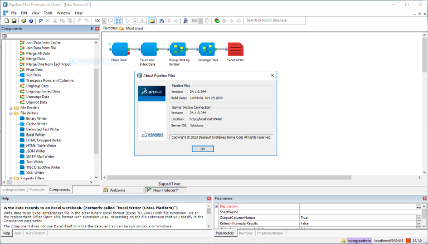Open the zoom percentage dropdown
The image size is (428, 244).
tap(104, 21)
